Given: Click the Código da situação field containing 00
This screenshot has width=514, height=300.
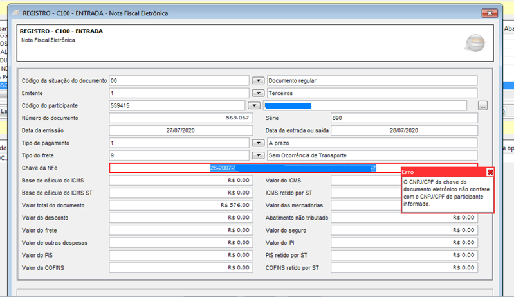Looking at the screenshot, I should (x=179, y=80).
